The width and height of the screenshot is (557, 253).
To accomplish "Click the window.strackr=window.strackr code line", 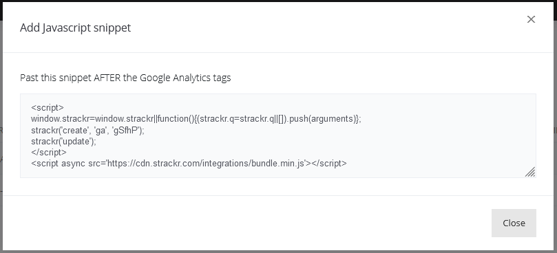I will click(196, 119).
